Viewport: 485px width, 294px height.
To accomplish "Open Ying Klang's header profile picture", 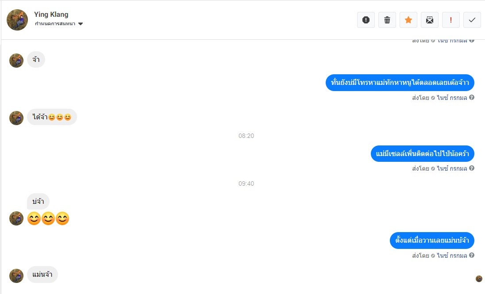I will point(17,20).
